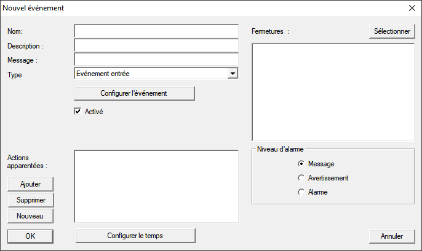Open Configurer le temps

coord(135,236)
